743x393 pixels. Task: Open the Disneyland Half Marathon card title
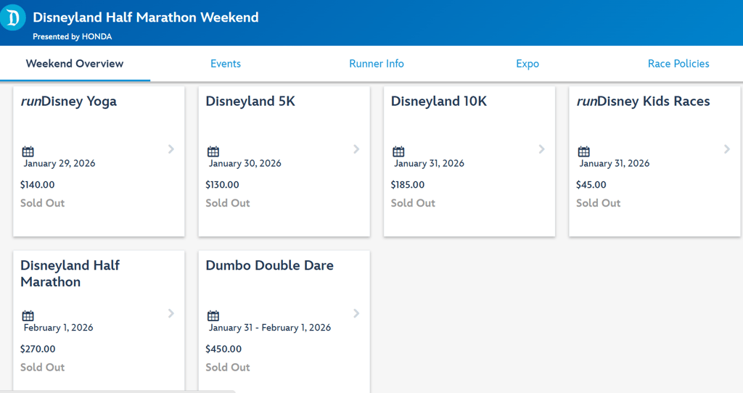(x=70, y=273)
